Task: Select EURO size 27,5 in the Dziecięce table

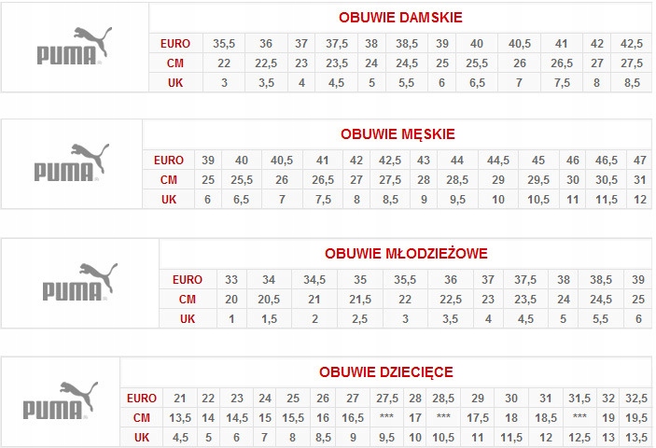Action: [x=387, y=399]
